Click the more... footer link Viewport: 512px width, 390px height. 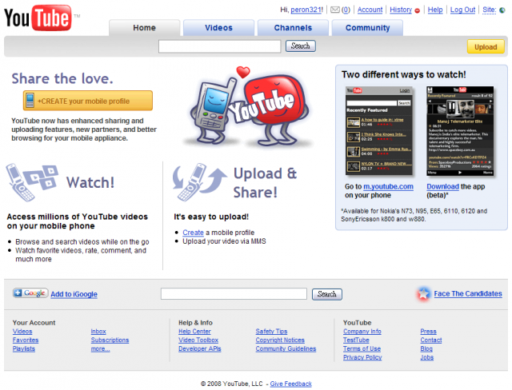click(x=100, y=349)
